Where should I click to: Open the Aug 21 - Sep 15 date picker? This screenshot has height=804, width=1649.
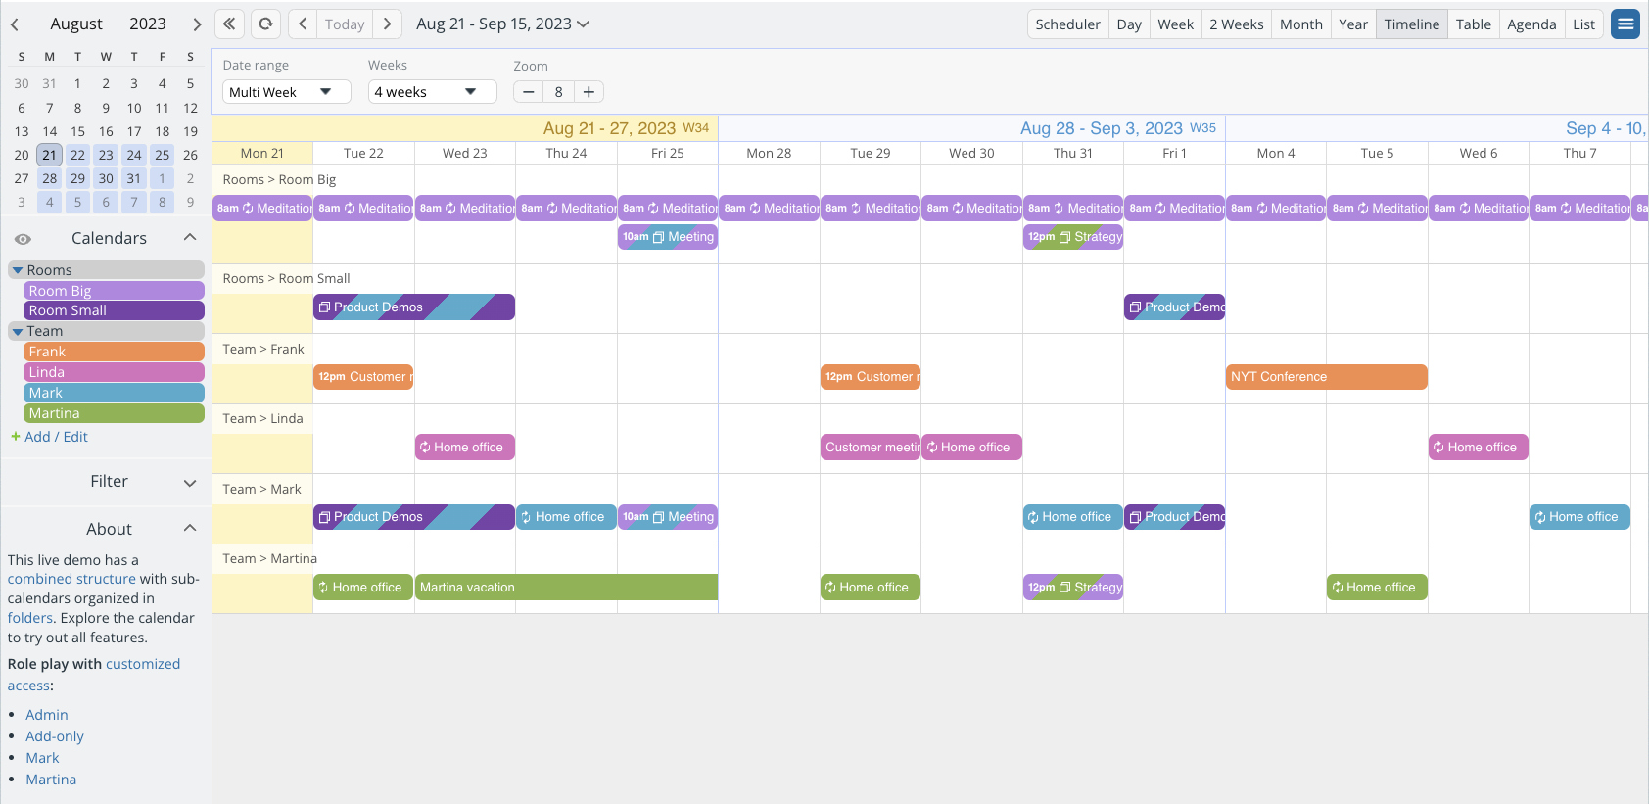click(502, 24)
